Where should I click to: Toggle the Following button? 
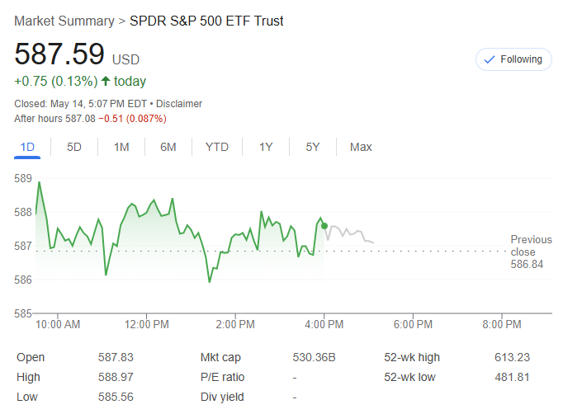point(513,59)
